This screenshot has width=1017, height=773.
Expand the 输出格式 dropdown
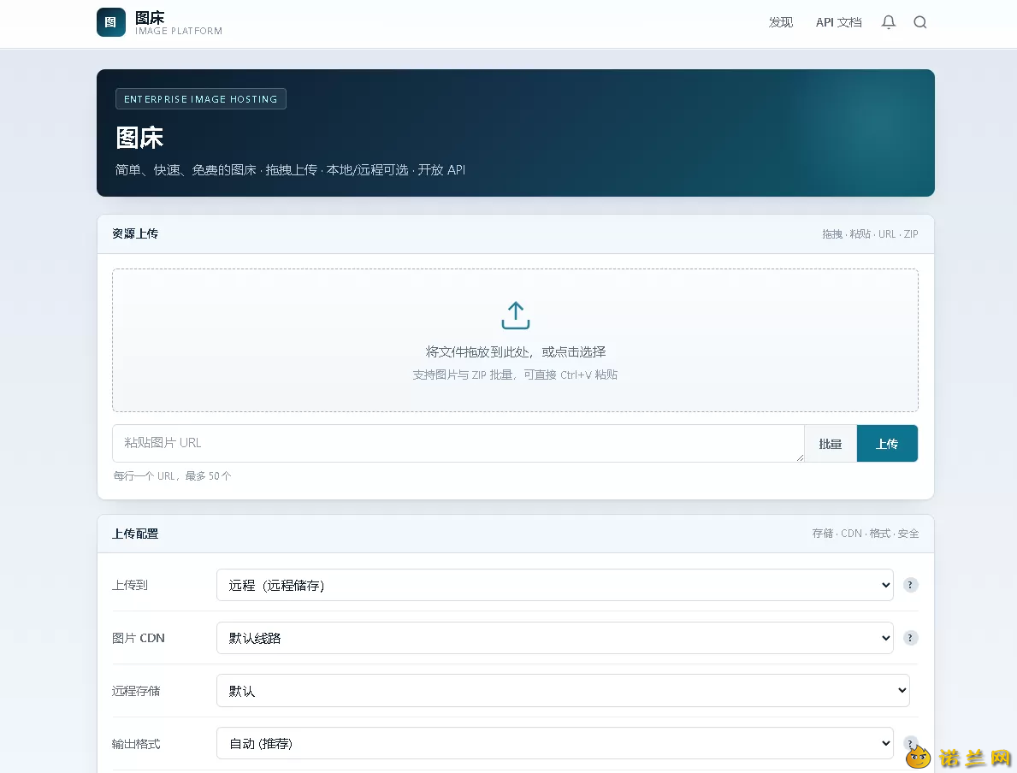(x=554, y=744)
